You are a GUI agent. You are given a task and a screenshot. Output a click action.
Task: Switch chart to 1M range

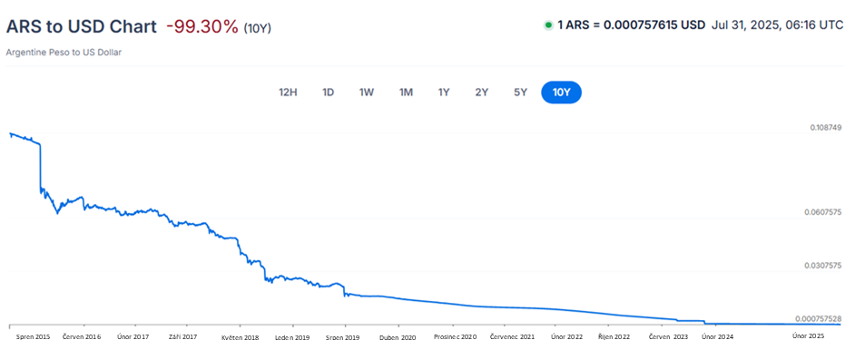pos(405,92)
